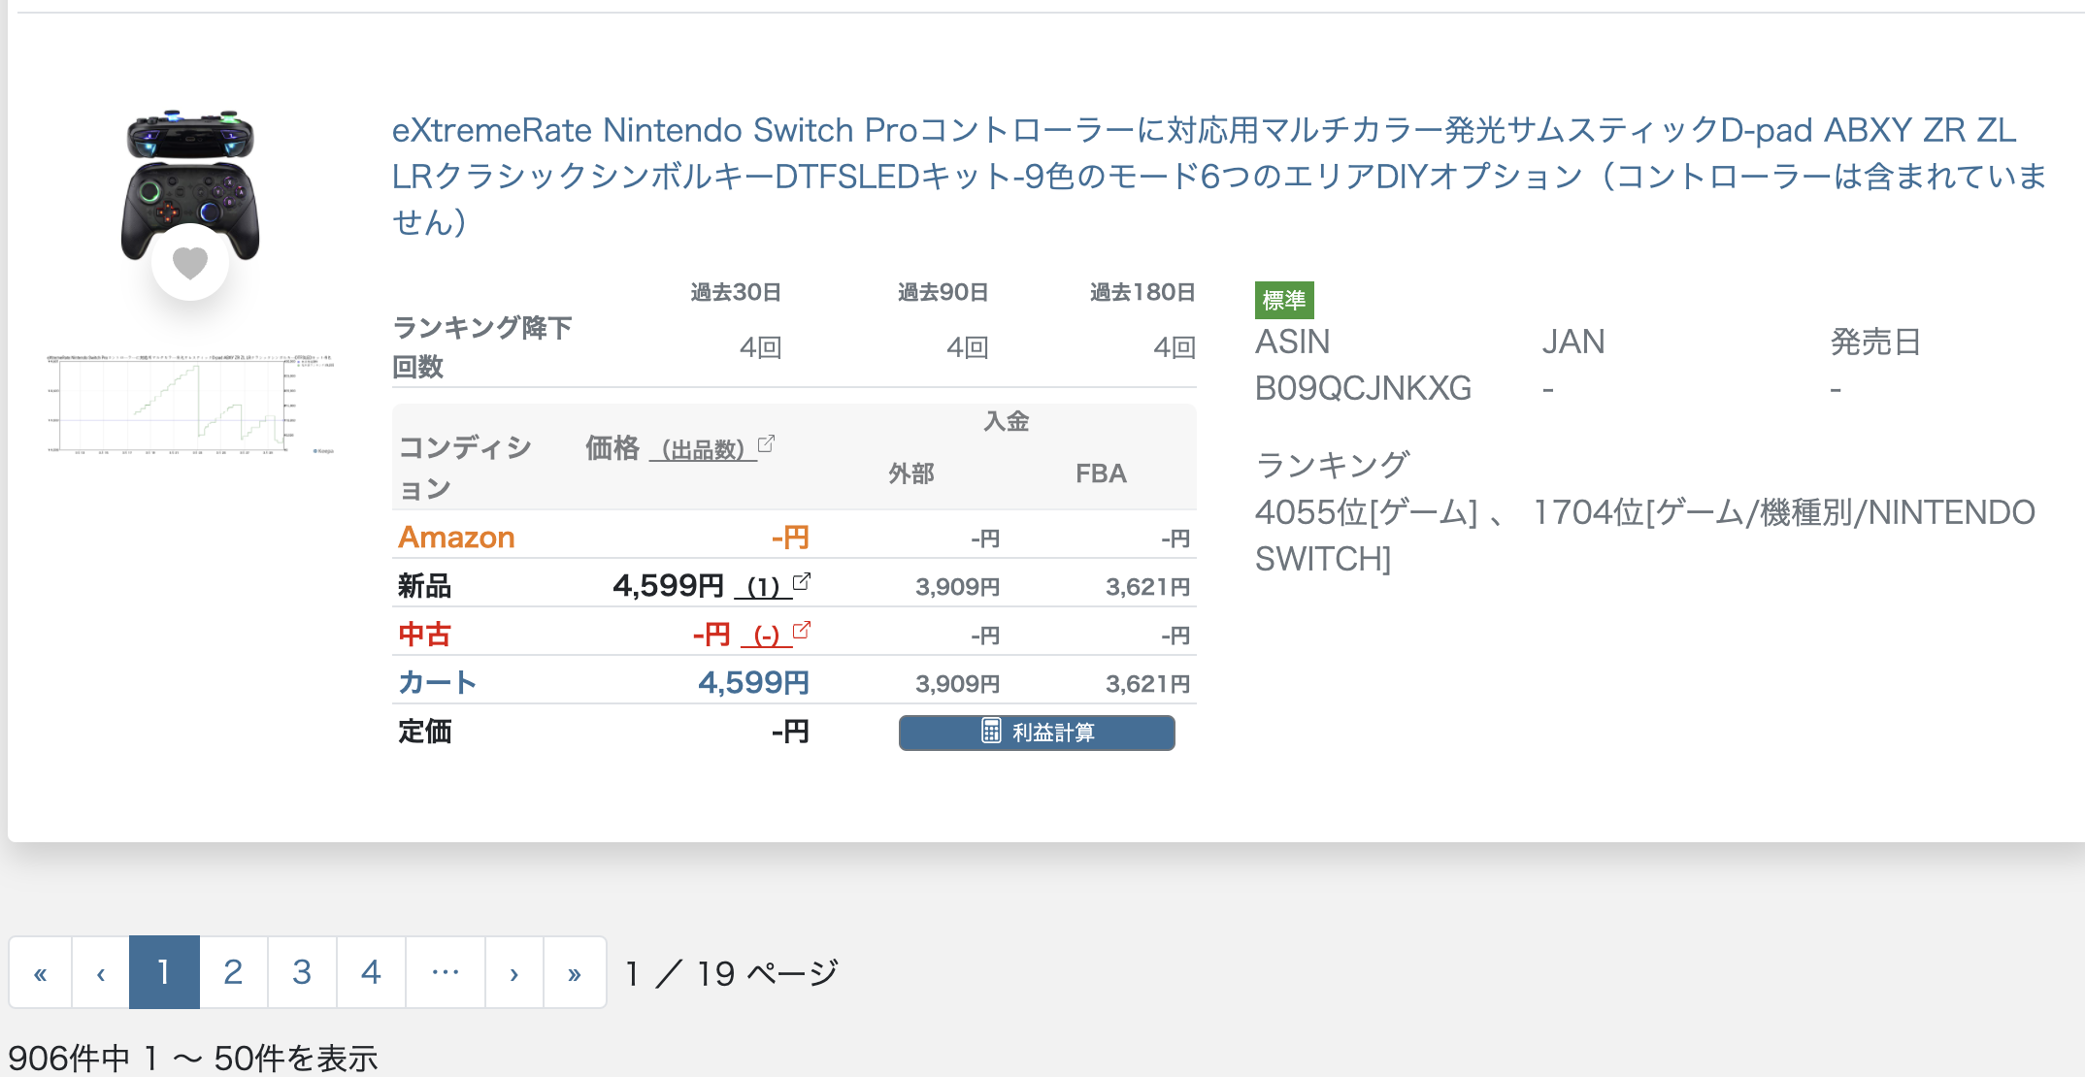Go to previous page with ‹ button

pyautogui.click(x=101, y=973)
